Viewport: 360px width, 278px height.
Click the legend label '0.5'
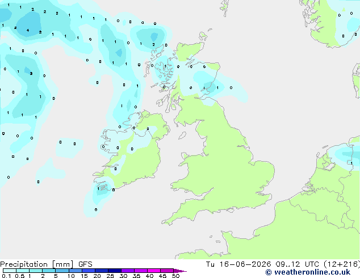[19, 276]
